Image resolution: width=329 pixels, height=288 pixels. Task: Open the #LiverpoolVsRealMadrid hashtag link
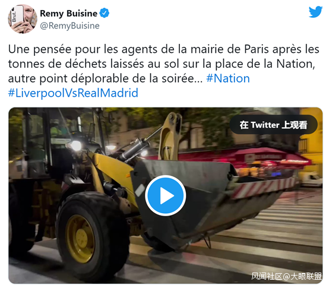point(73,93)
